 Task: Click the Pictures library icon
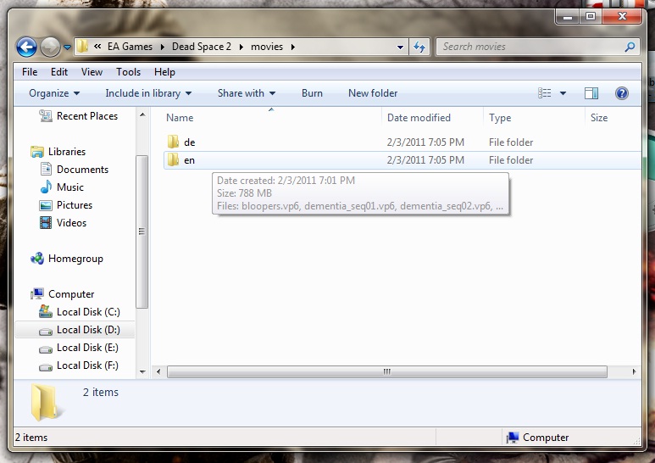(x=46, y=205)
